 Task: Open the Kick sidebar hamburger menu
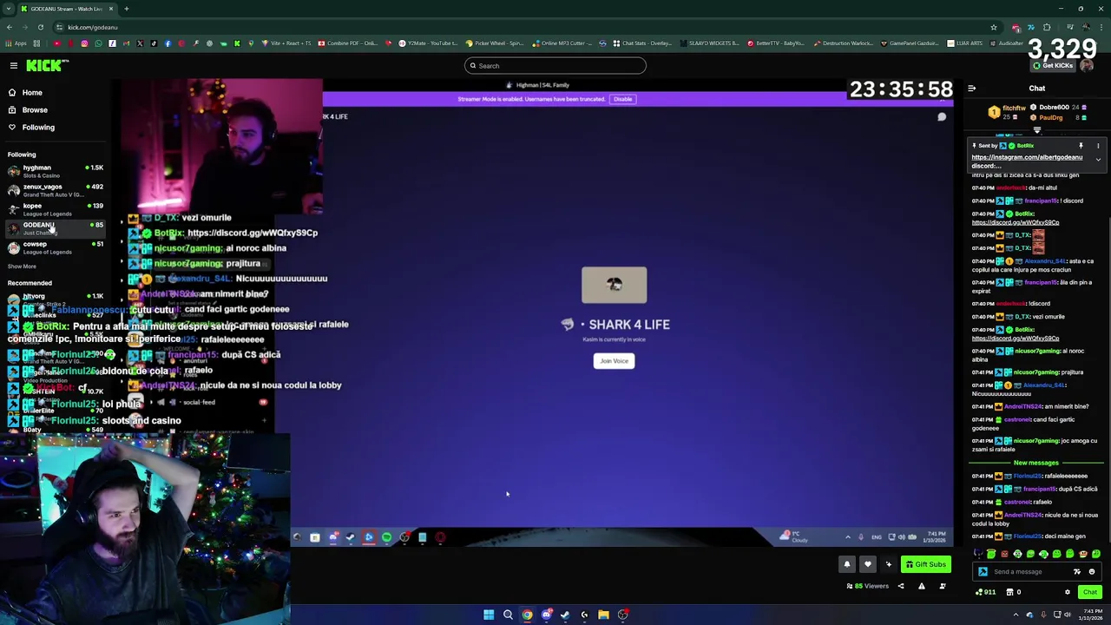pos(14,66)
